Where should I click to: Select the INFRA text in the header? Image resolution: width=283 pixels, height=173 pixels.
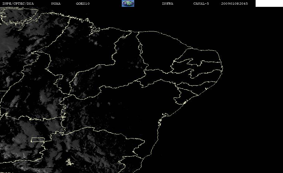click(x=167, y=4)
